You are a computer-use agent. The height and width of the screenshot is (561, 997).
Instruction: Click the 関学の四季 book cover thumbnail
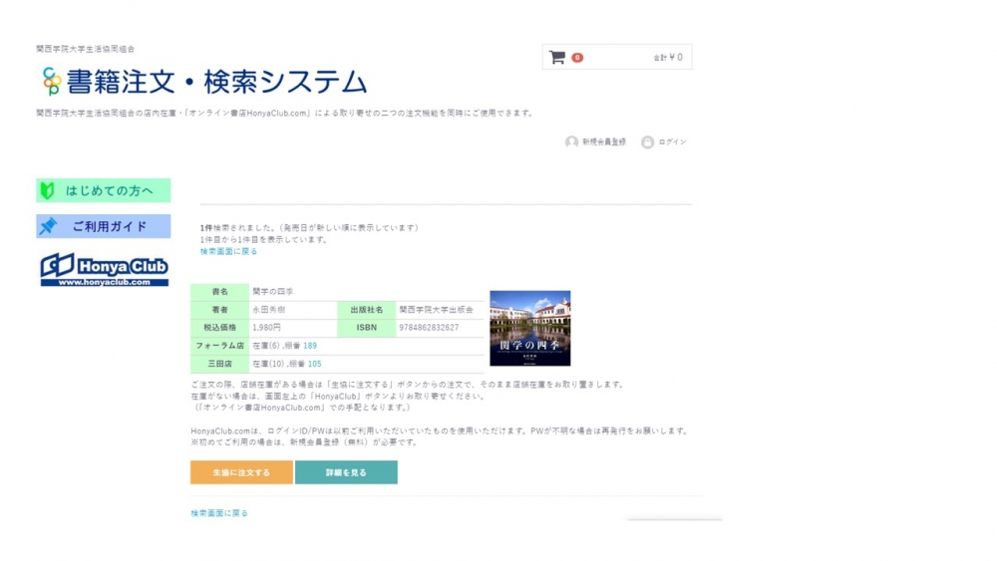(529, 328)
